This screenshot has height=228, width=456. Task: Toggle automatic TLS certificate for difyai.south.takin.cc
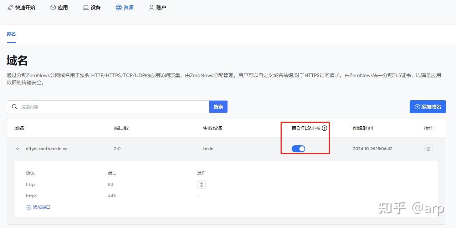pyautogui.click(x=298, y=149)
